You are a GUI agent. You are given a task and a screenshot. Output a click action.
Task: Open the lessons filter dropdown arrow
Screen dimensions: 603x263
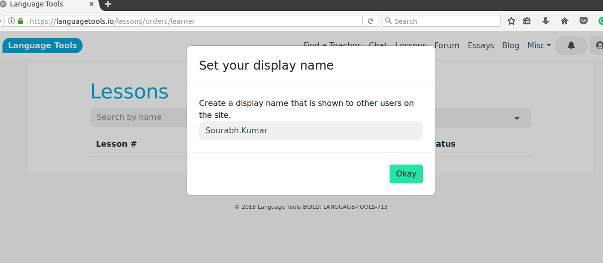click(x=516, y=118)
